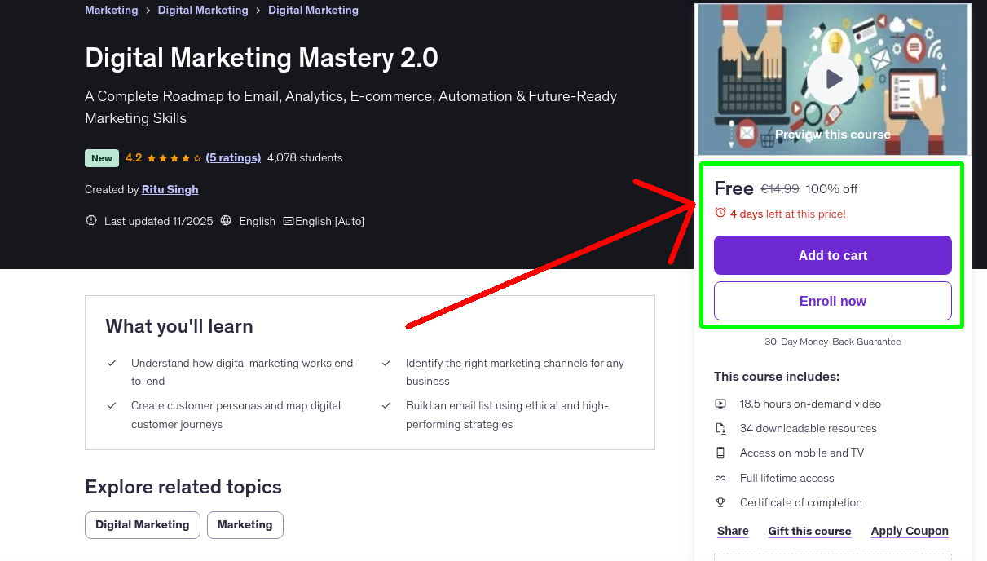Click the mobile and TV access icon
The width and height of the screenshot is (987, 561).
[x=720, y=453]
